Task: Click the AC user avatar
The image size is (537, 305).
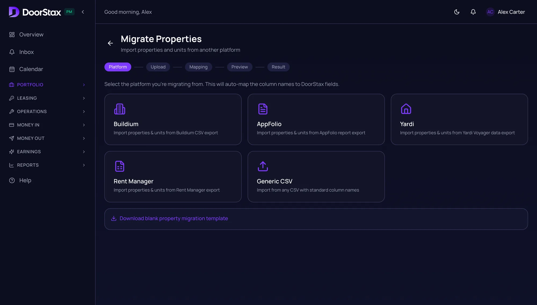Action: point(490,12)
